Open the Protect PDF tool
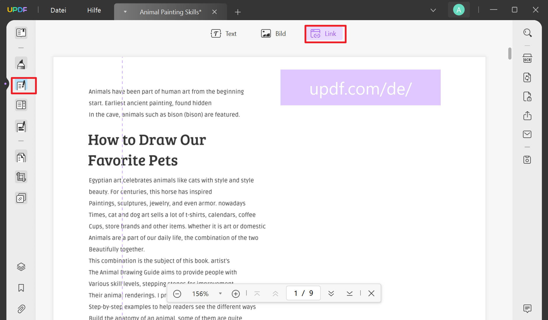 [x=527, y=97]
